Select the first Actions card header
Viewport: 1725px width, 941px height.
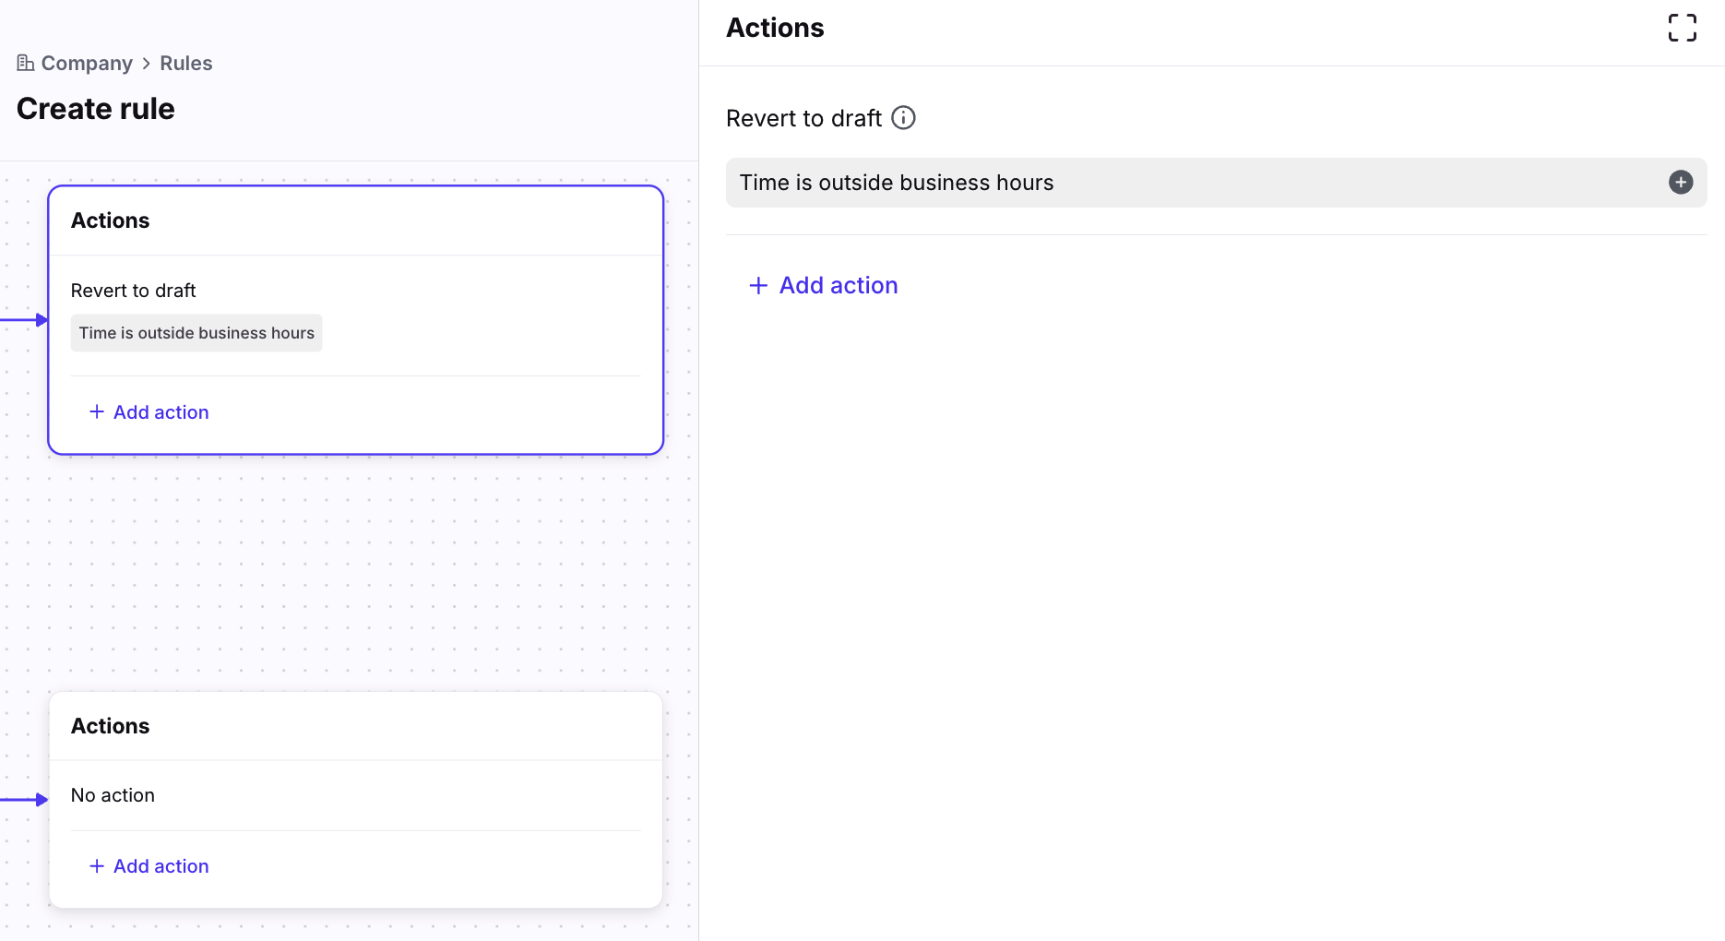(x=111, y=220)
